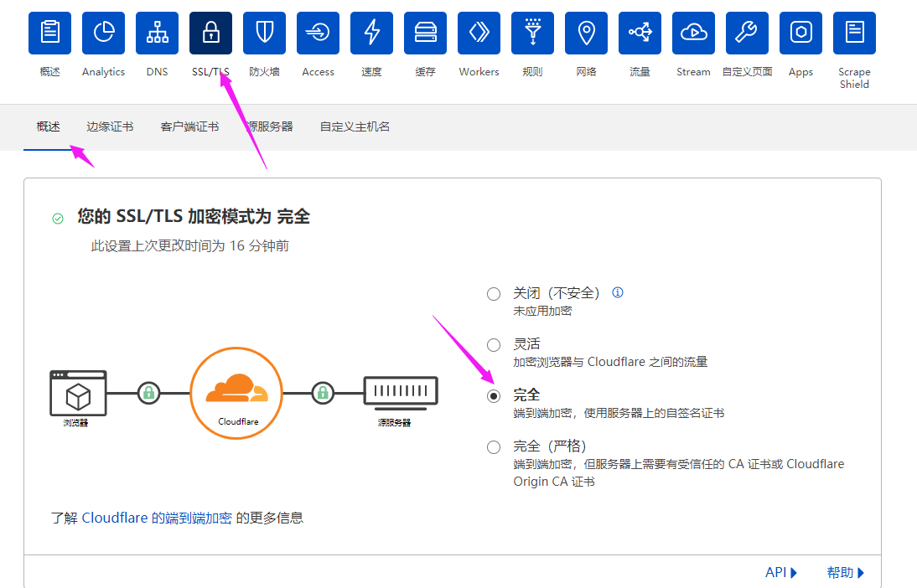The width and height of the screenshot is (917, 588).
Task: Click the 源服务器 origin server diagram icon
Action: click(x=401, y=392)
